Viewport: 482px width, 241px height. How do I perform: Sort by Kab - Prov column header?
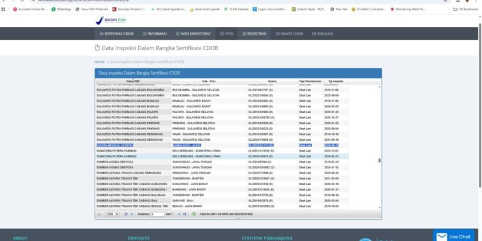(x=210, y=81)
